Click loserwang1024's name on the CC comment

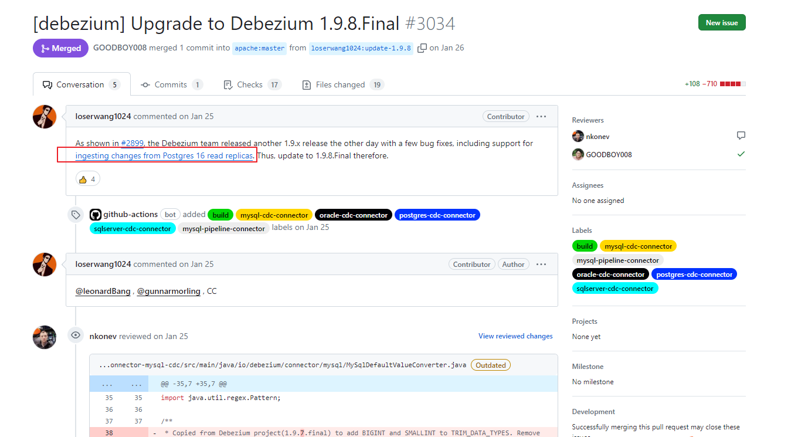point(103,264)
